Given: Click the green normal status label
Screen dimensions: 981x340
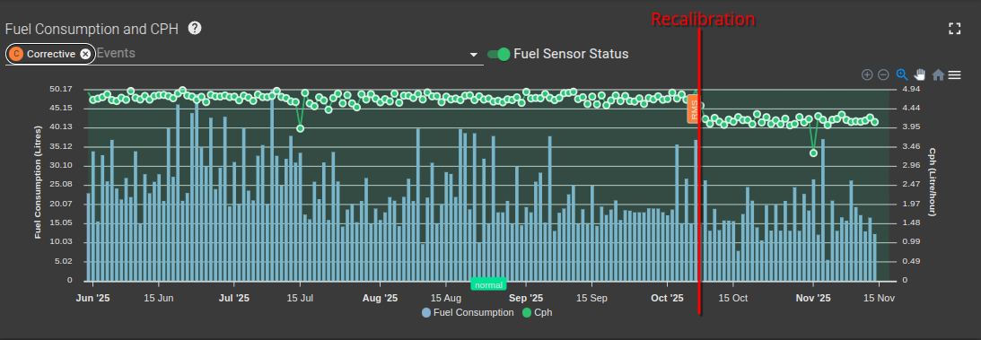Looking at the screenshot, I should (488, 285).
